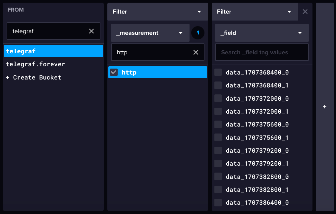Select the telegraf bucket

point(53,51)
